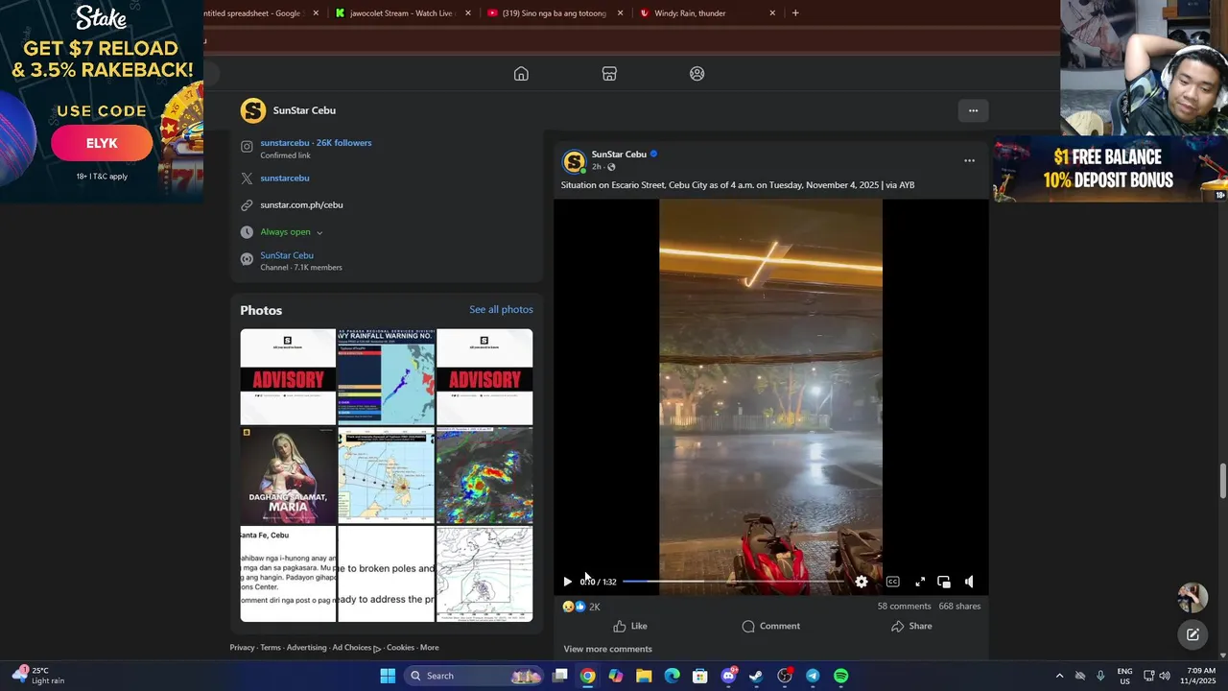
Task: Open the sunstarcebu Instagram link
Action: (x=316, y=143)
